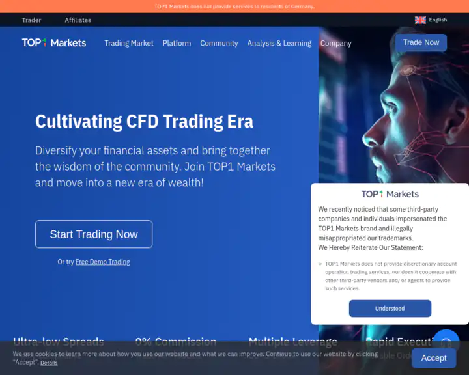
Task: Follow the Free Demo Trading link
Action: 102,262
